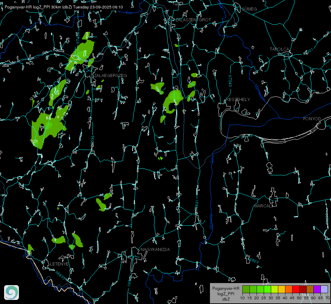Select the TAPOLCA city label

click(279, 49)
